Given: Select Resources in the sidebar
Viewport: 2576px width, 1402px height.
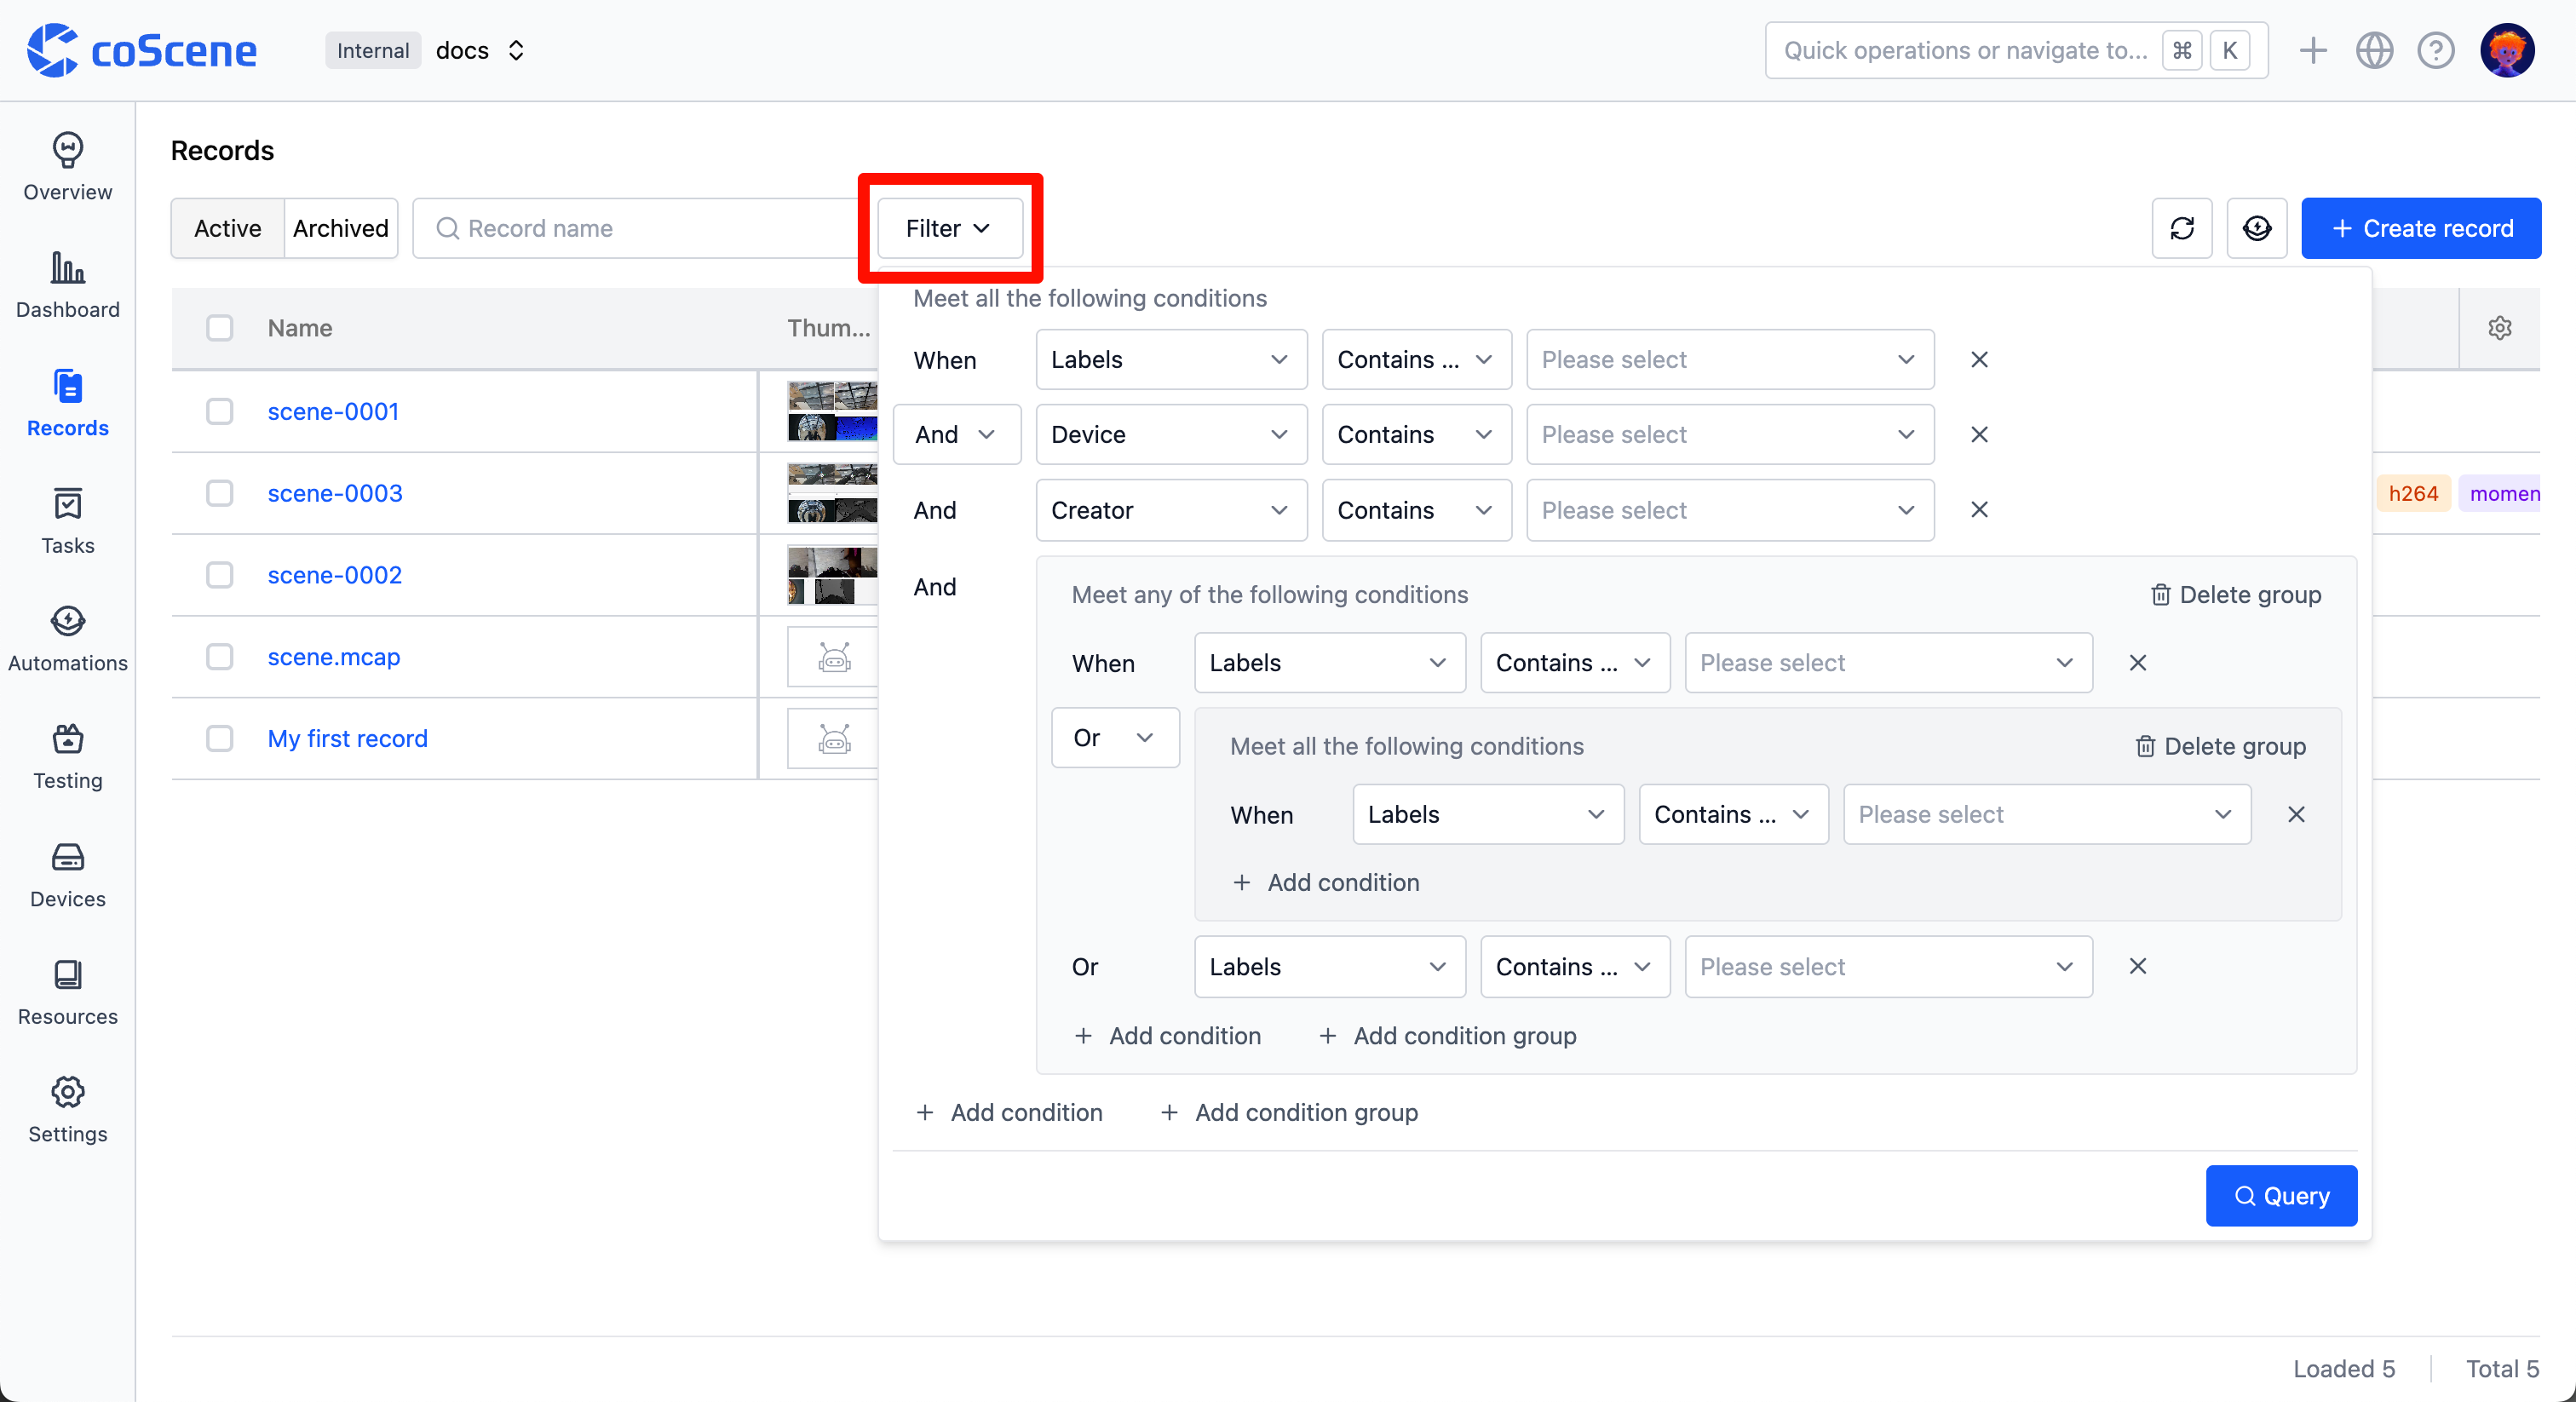Looking at the screenshot, I should point(67,992).
